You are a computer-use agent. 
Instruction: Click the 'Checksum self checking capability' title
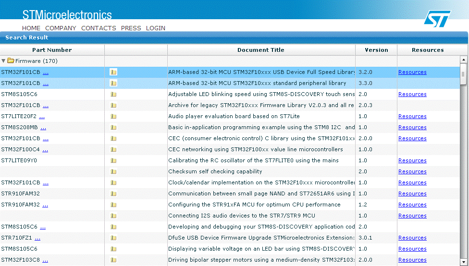pyautogui.click(x=215, y=171)
